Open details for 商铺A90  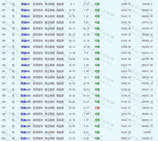point(25,22)
